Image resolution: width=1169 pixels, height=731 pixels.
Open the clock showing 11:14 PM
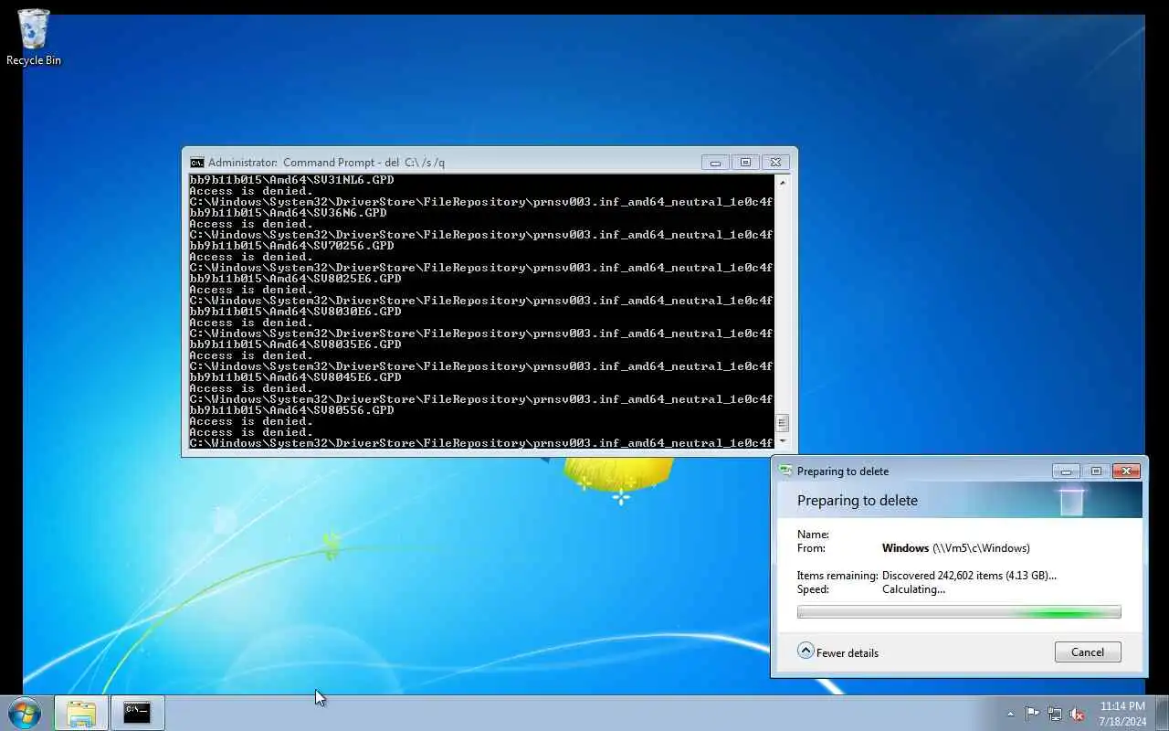coord(1122,714)
